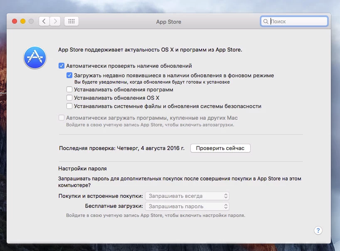The height and width of the screenshot is (251, 340).
Task: Click Последняя проверка date text
Action: click(122, 148)
